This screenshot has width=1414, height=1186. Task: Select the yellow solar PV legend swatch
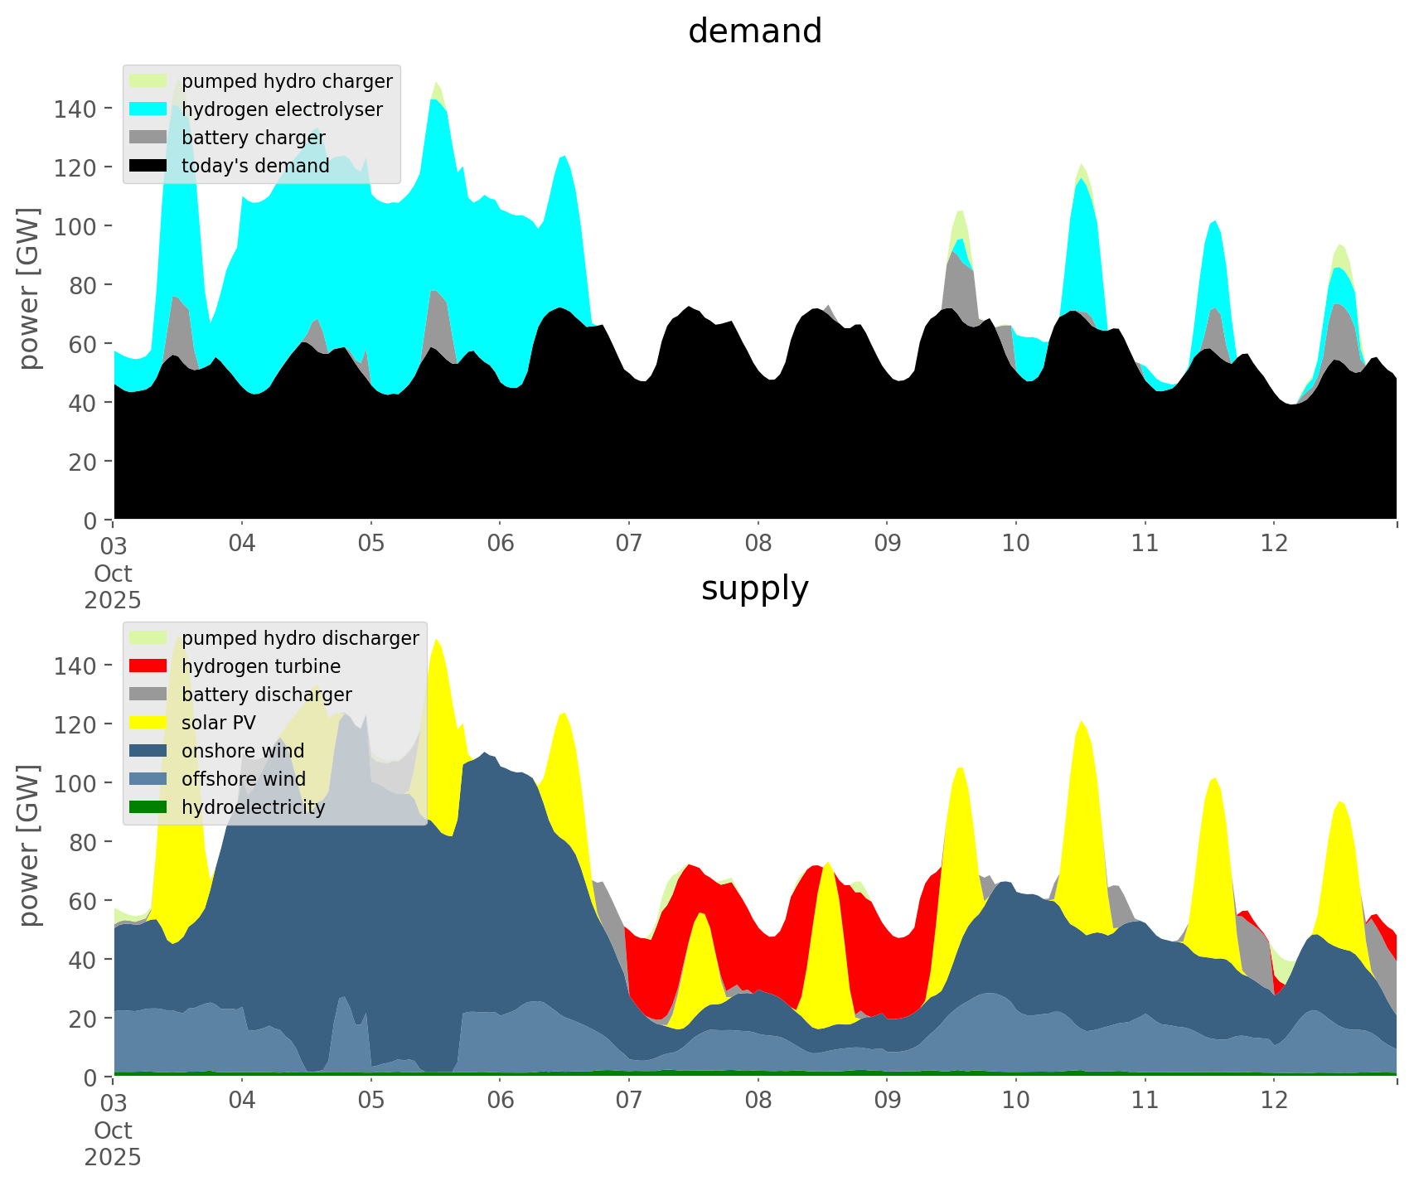tap(148, 723)
